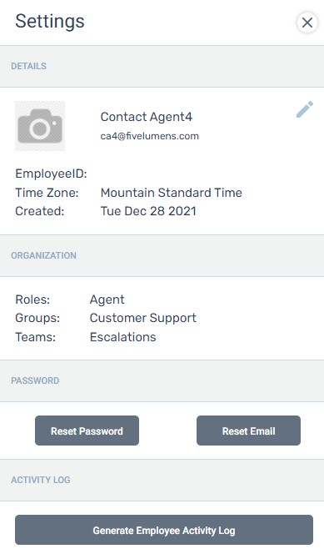Click the Activity Log section header
This screenshot has height=554, width=324.
pos(41,480)
